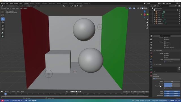This screenshot has width=181, height=102.
Task: Switch to the Modeling workspace tab
Action: [x=32, y=4]
